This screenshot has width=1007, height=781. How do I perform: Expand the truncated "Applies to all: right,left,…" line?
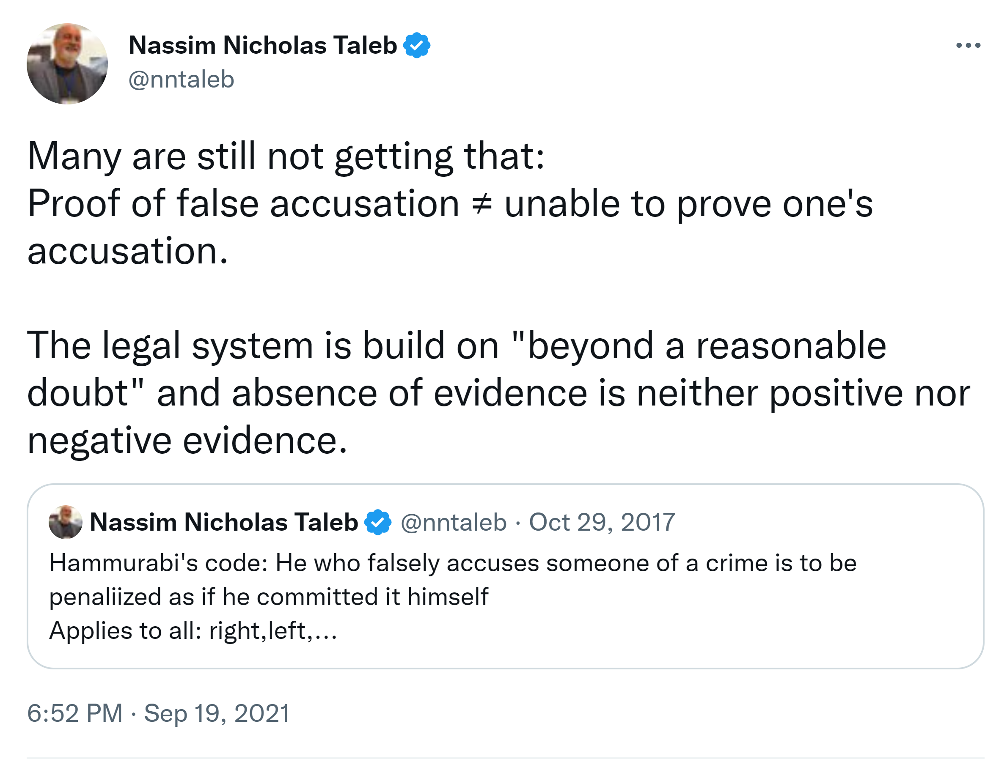point(193,630)
